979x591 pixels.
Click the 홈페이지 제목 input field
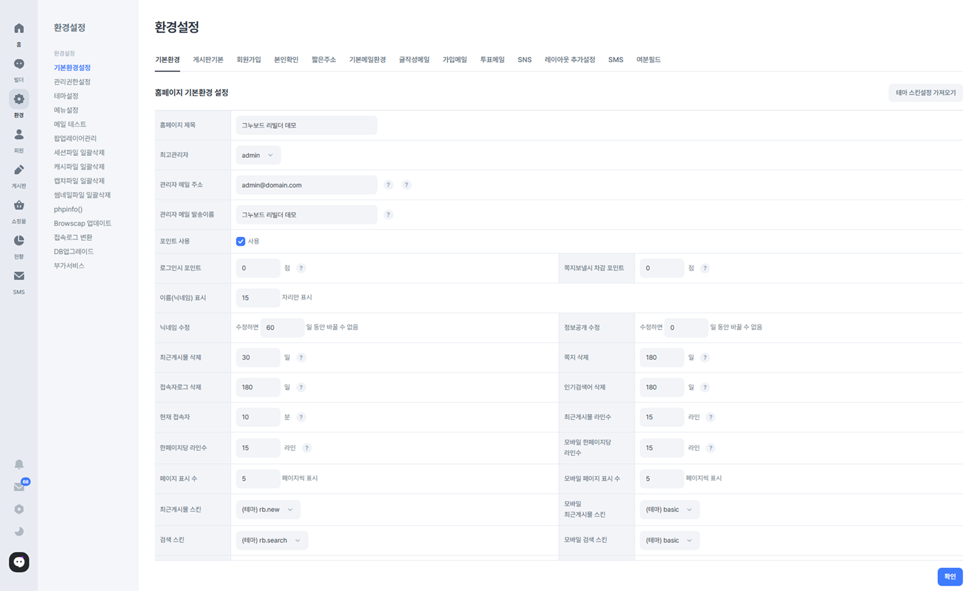(x=306, y=125)
